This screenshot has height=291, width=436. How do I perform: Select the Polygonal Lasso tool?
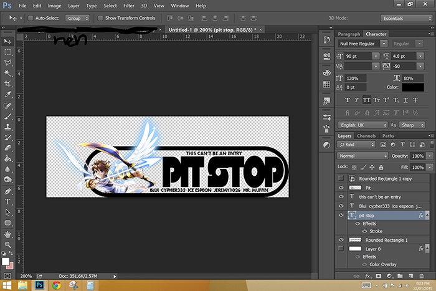(x=7, y=62)
